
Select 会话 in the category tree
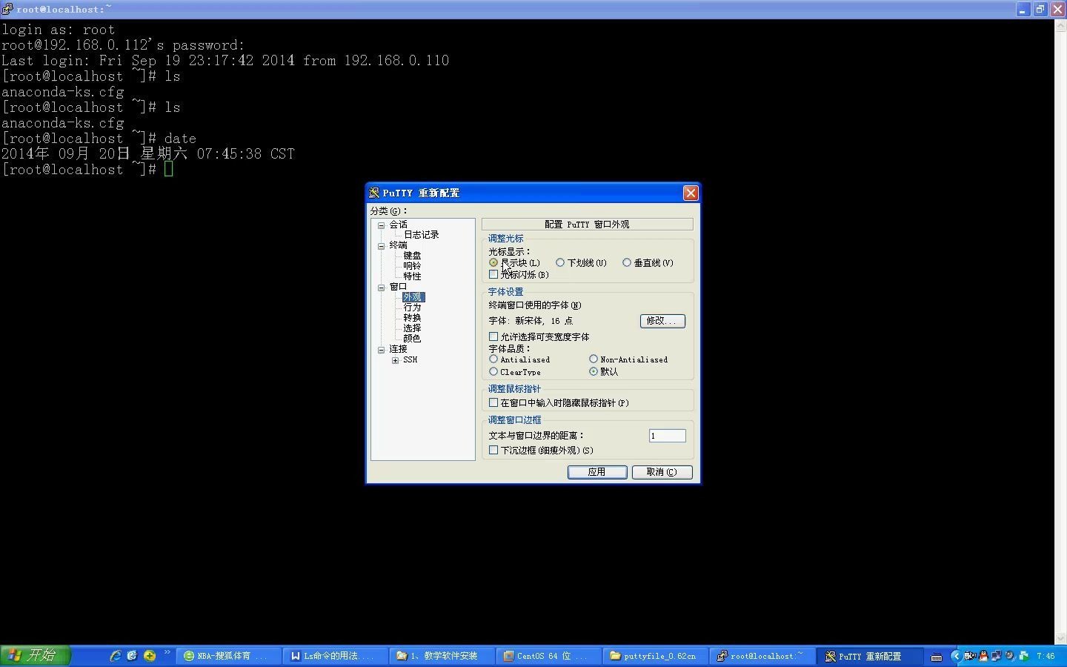399,225
